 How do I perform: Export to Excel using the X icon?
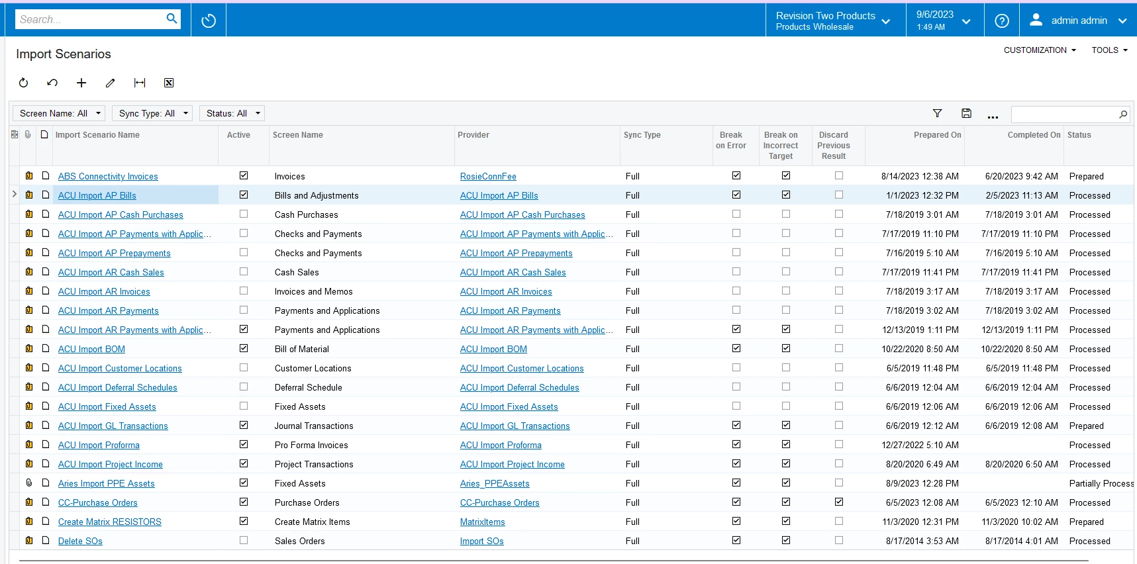(169, 83)
